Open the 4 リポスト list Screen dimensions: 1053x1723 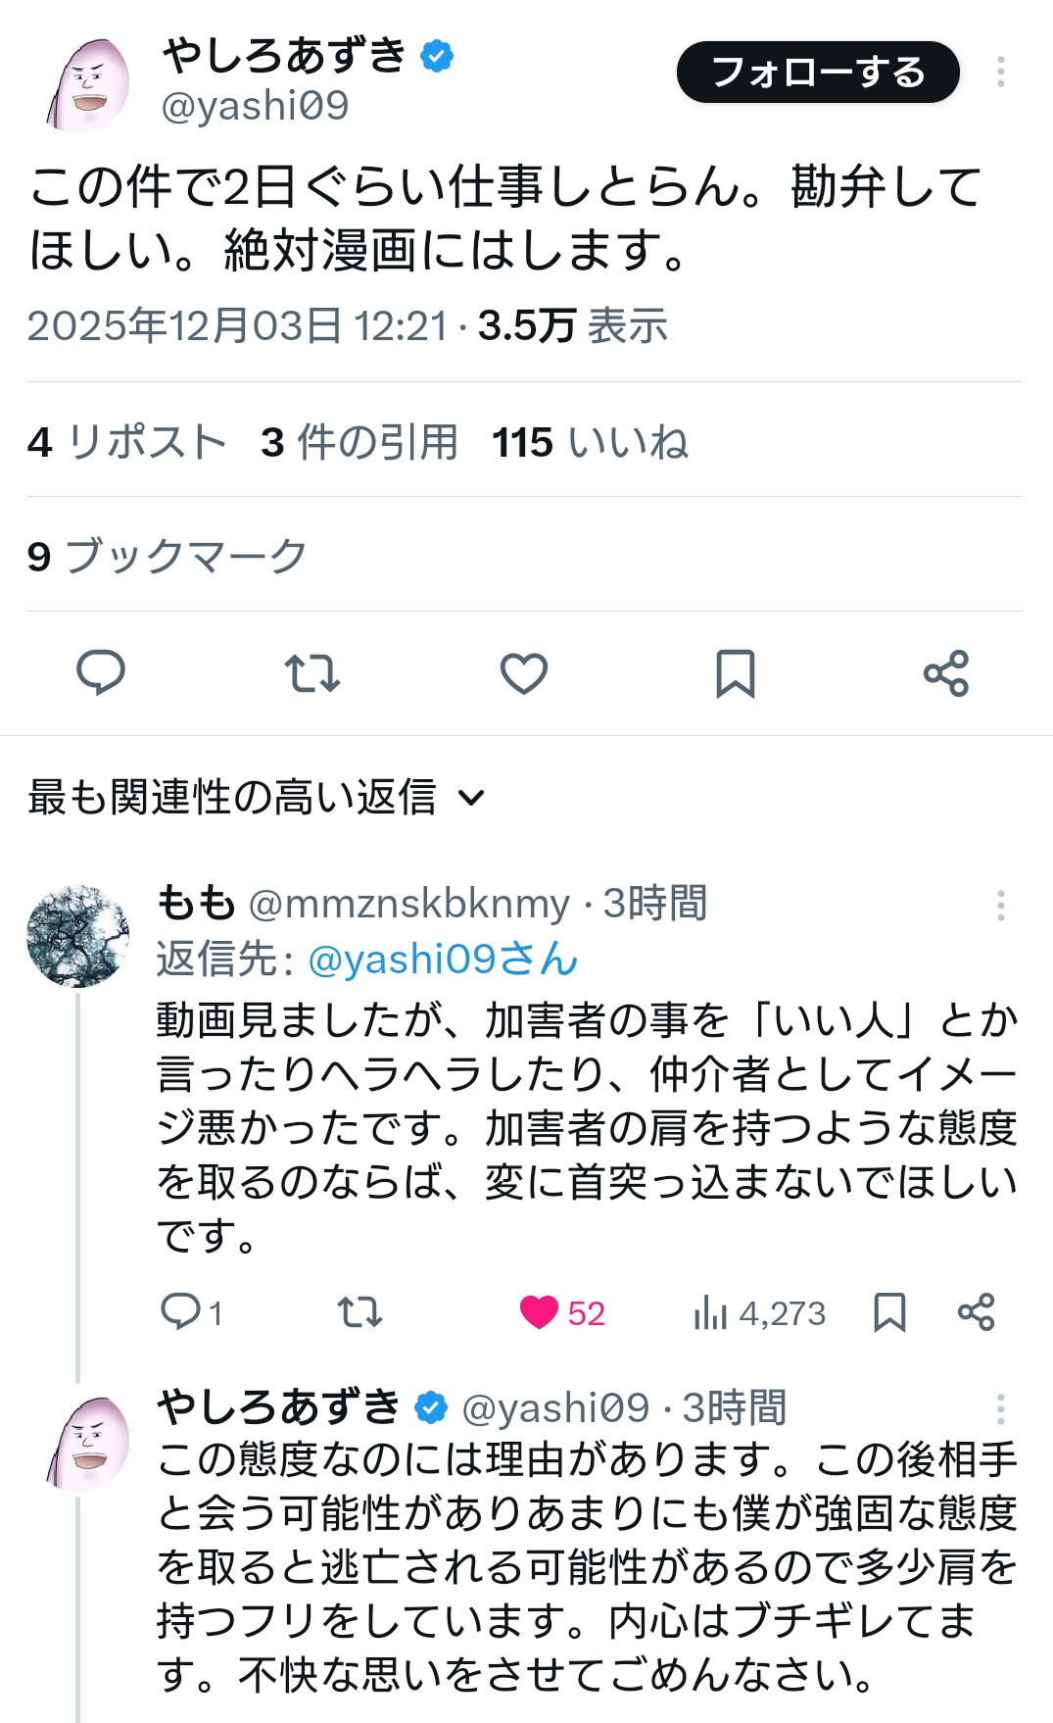coord(127,442)
